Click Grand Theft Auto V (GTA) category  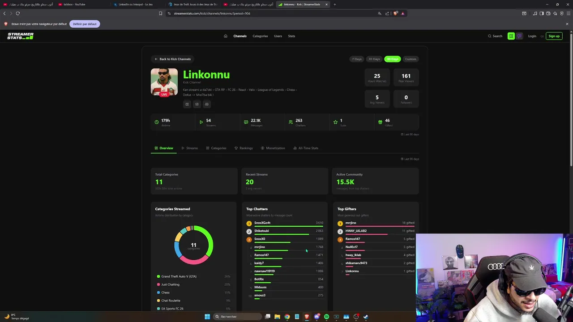pyautogui.click(x=179, y=276)
